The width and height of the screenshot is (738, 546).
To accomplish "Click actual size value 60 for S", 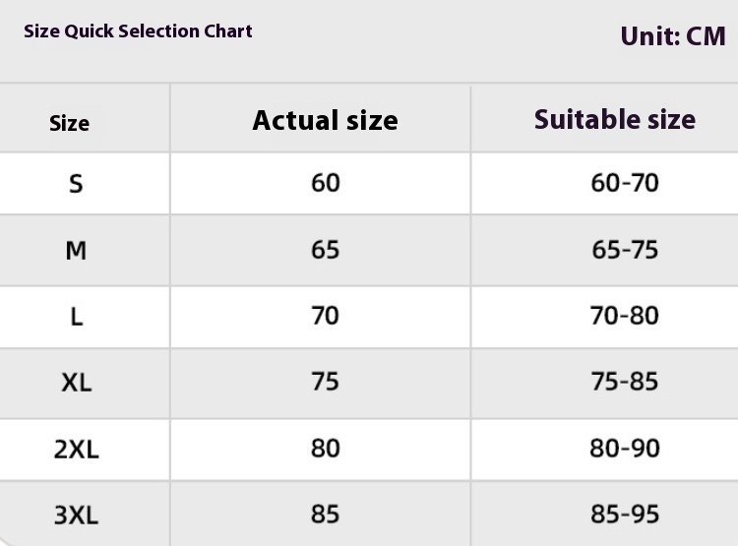I will pos(325,183).
